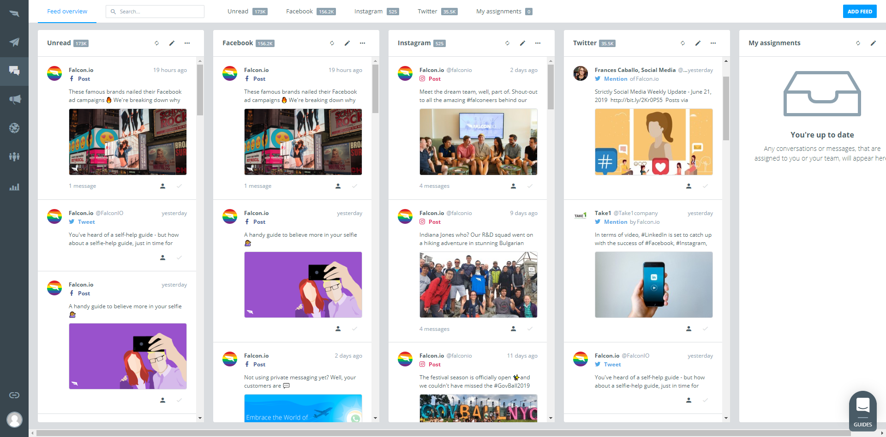This screenshot has width=886, height=437.
Task: Click the ADD FEED button
Action: [x=860, y=12]
